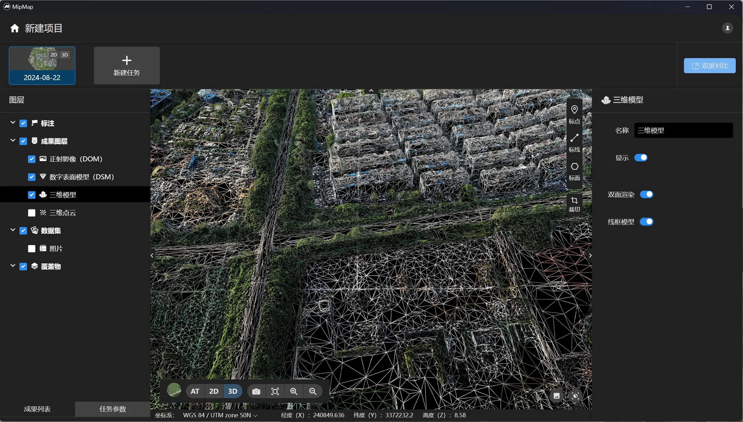This screenshot has width=743, height=422.
Task: Click the home icon next to 新建项目
Action: click(14, 28)
